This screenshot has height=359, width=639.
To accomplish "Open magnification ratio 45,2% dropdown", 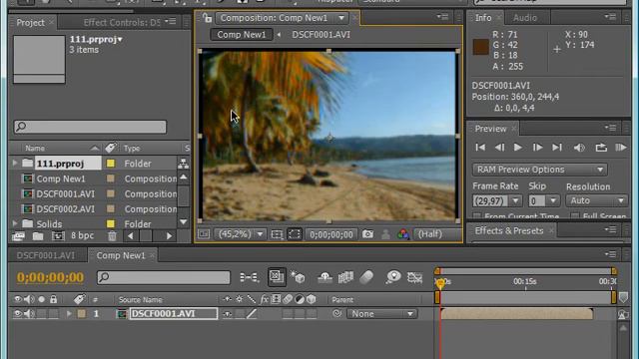I will pos(241,234).
